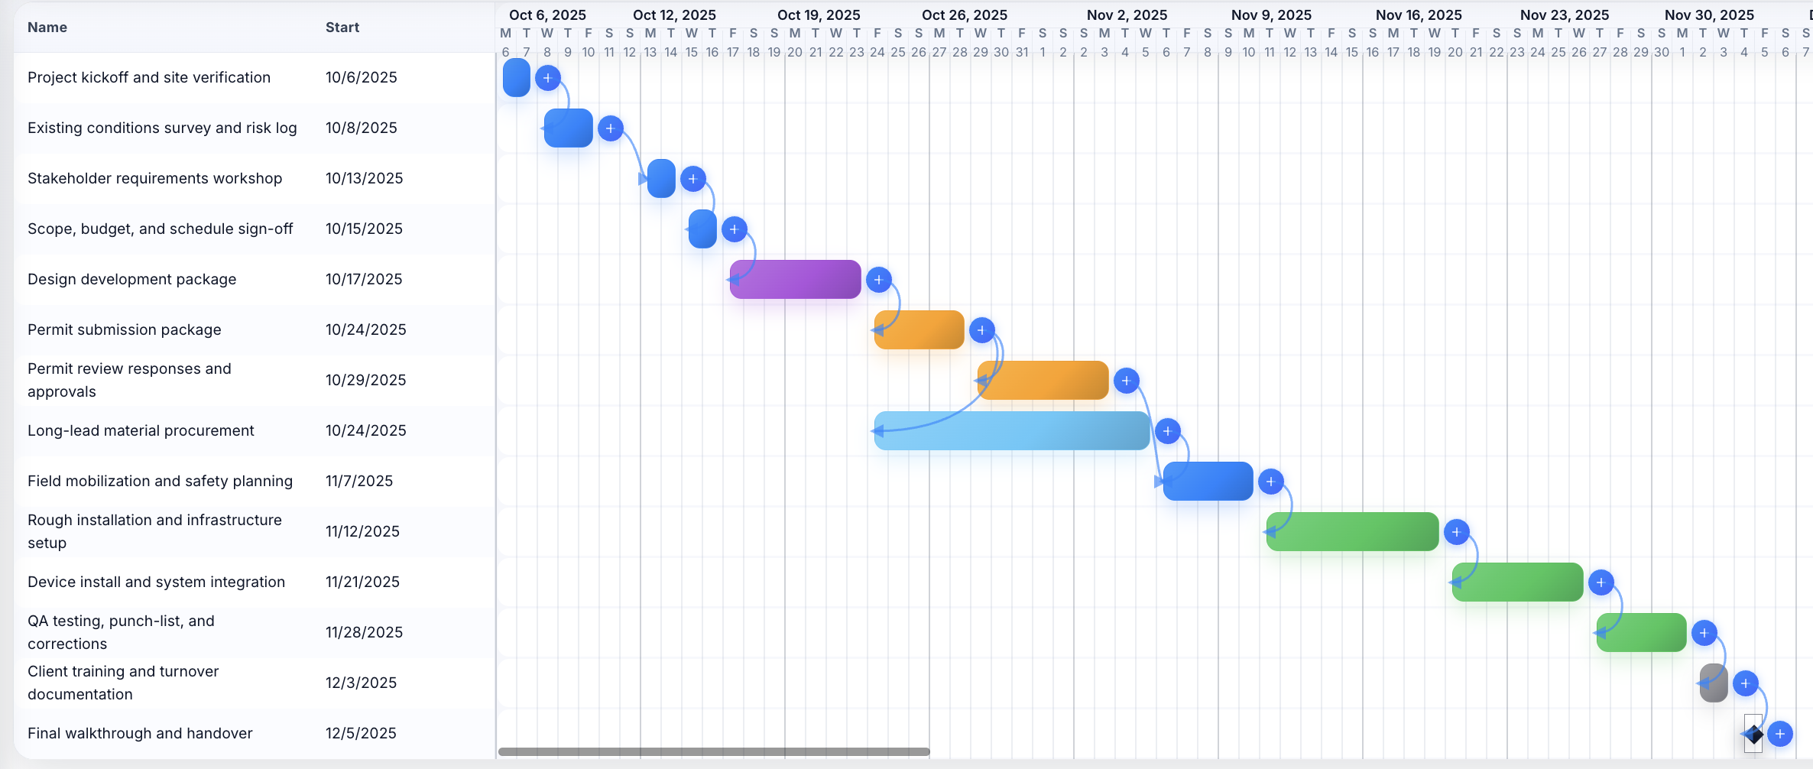Click the horizontal scrollbar at chart bottom
Image resolution: width=1813 pixels, height=769 pixels.
pos(714,751)
